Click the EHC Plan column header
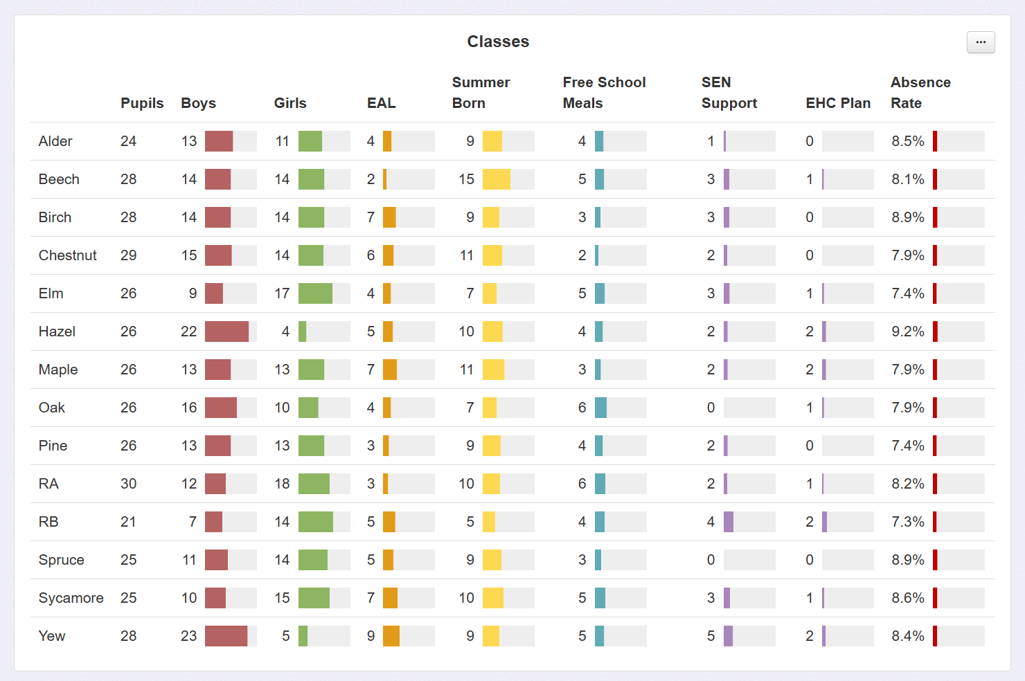Screen dimensions: 1025x681 pyautogui.click(x=838, y=103)
